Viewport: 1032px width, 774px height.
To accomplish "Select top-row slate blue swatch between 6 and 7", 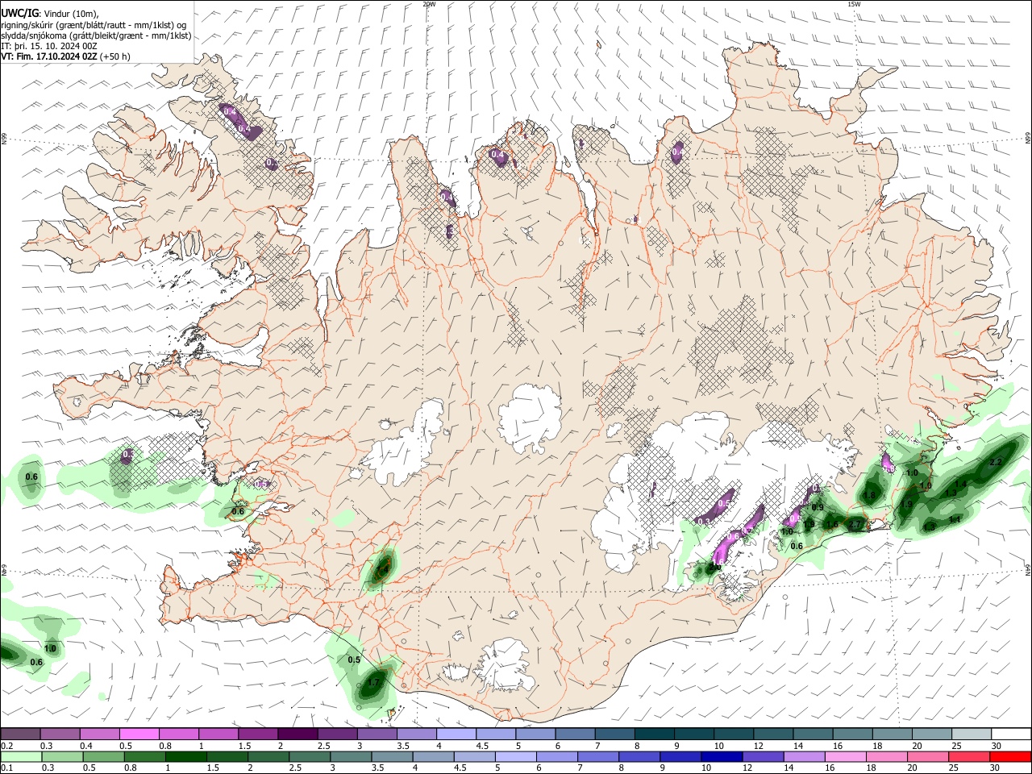I will click(576, 734).
